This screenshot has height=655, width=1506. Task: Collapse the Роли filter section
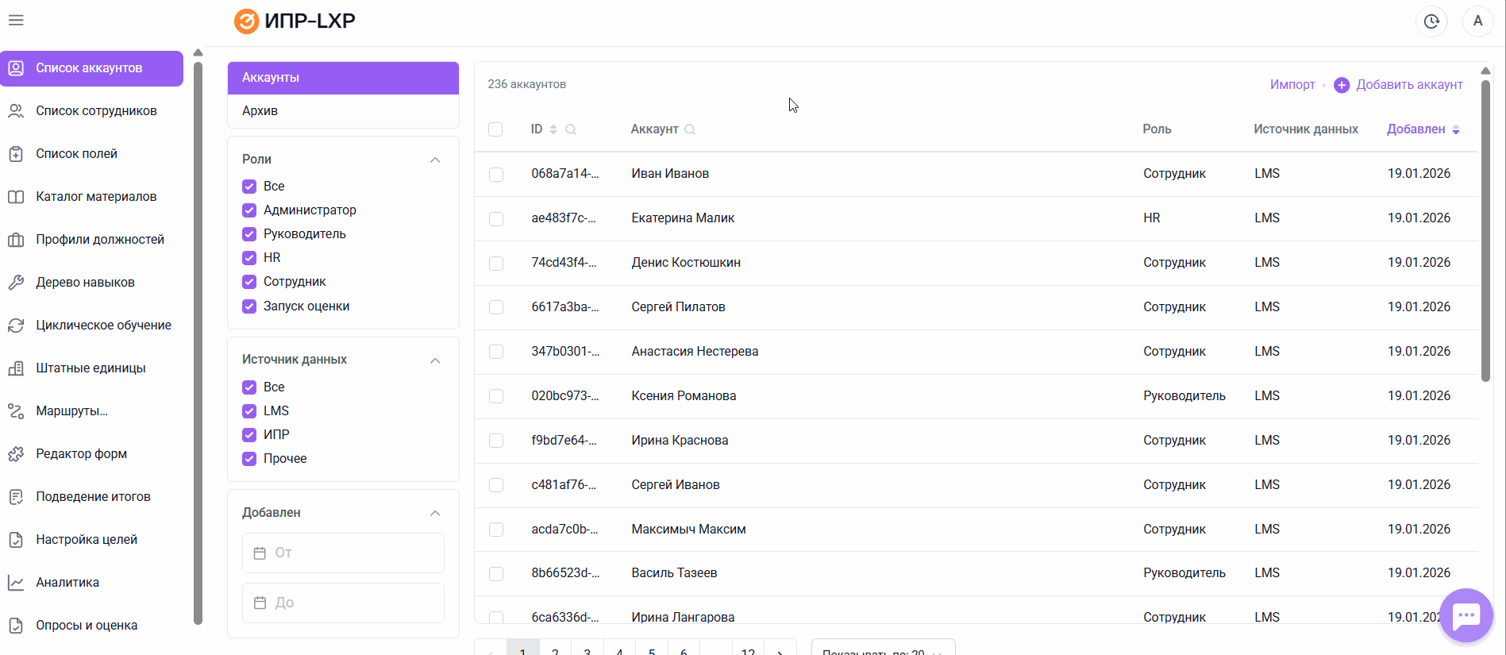[x=435, y=160]
